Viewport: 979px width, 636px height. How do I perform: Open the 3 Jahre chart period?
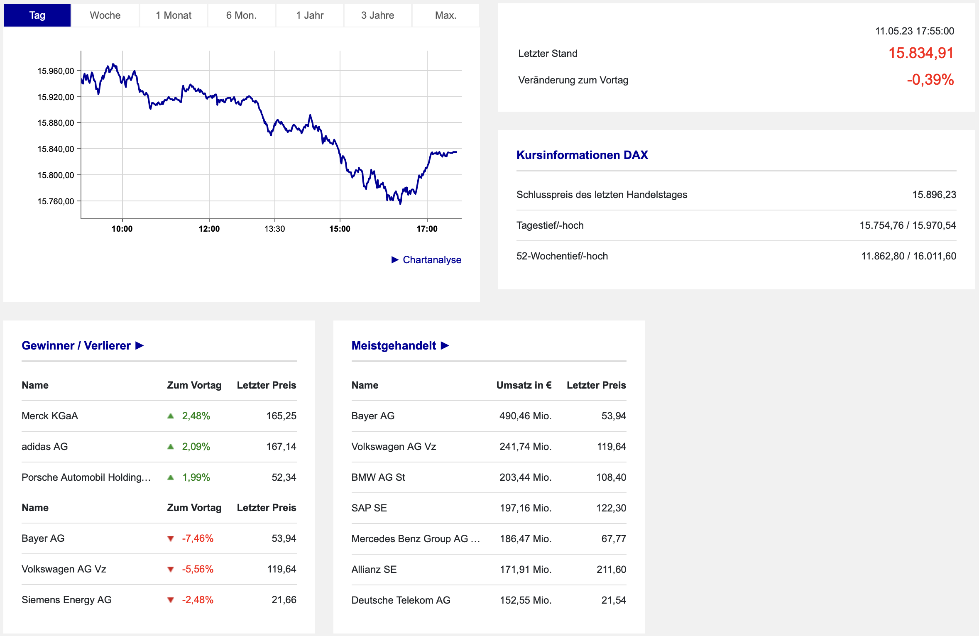click(x=377, y=15)
